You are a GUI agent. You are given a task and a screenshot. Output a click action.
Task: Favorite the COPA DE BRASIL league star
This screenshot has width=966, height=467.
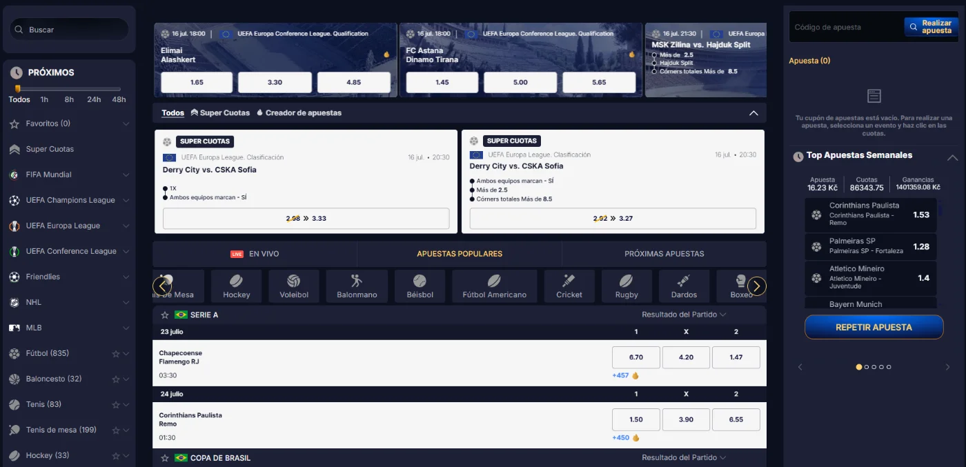click(165, 457)
